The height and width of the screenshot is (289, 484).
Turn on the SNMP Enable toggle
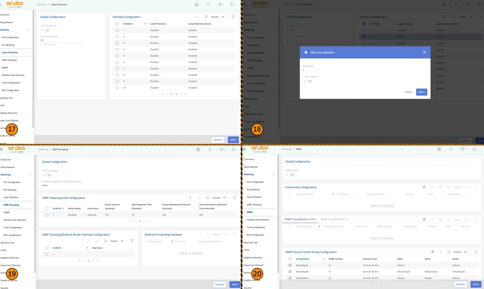click(290, 175)
